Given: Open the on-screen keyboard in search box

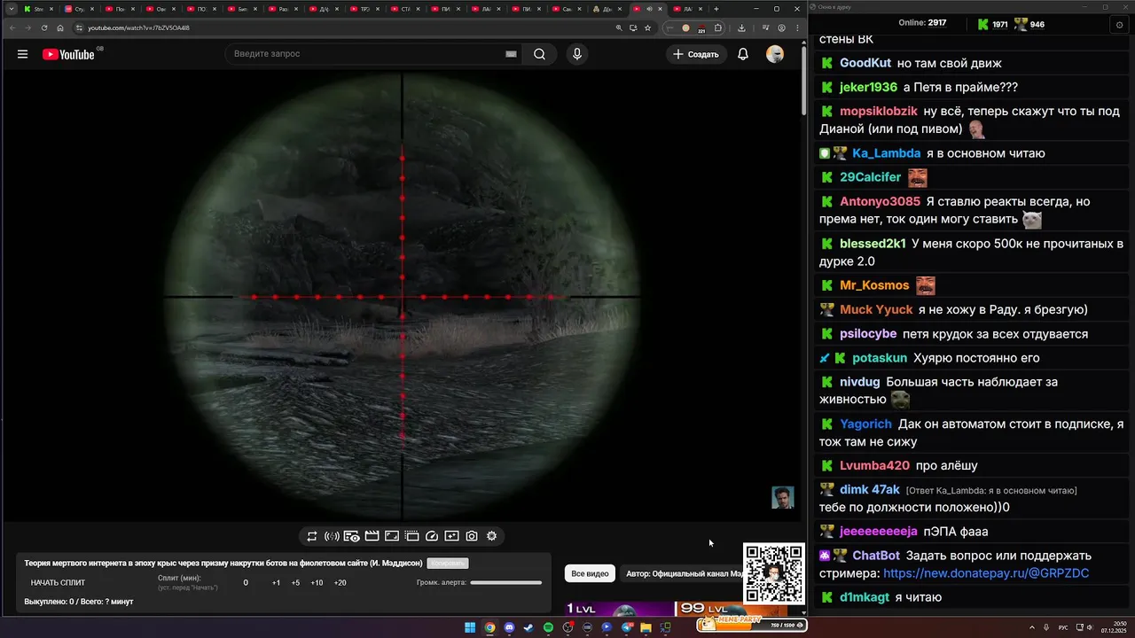Looking at the screenshot, I should (511, 54).
